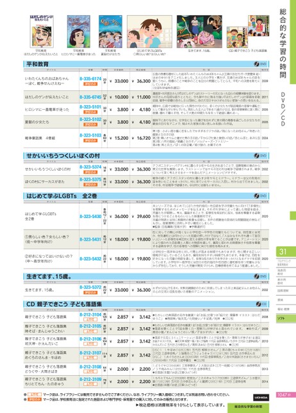Open product code 8-323-5374 link

(x=90, y=167)
